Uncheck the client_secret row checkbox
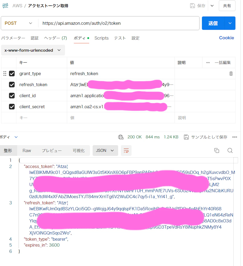 (12, 107)
